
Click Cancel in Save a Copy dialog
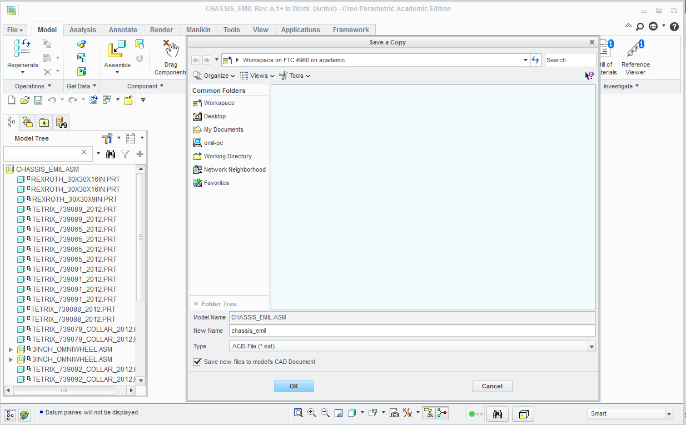[492, 386]
